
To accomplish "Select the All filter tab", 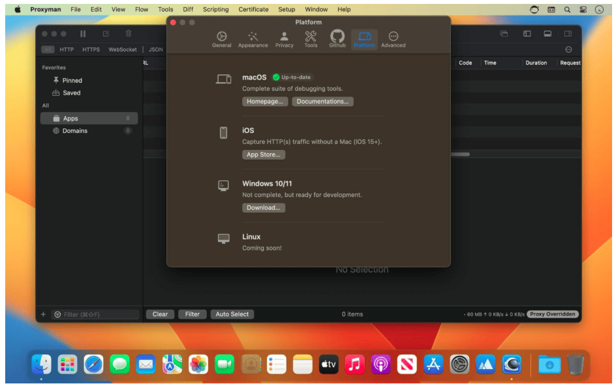I will 48,50.
